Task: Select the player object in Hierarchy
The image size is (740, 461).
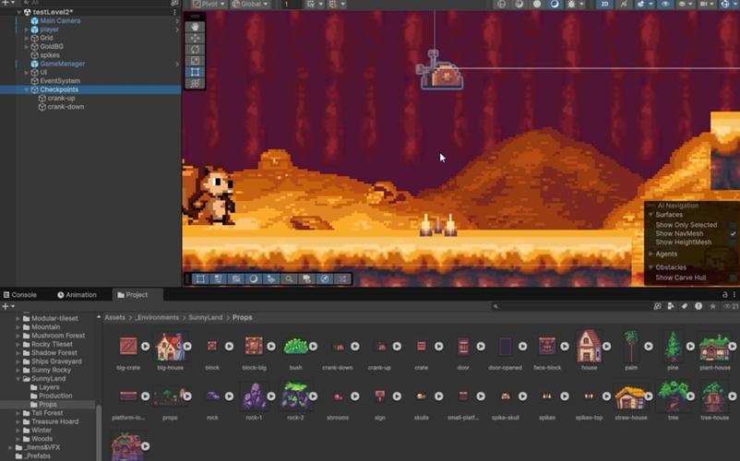Action: (x=49, y=30)
